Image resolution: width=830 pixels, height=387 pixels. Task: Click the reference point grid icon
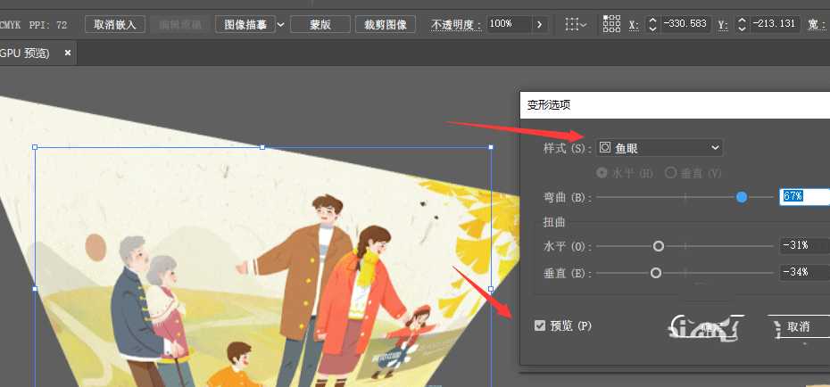611,24
